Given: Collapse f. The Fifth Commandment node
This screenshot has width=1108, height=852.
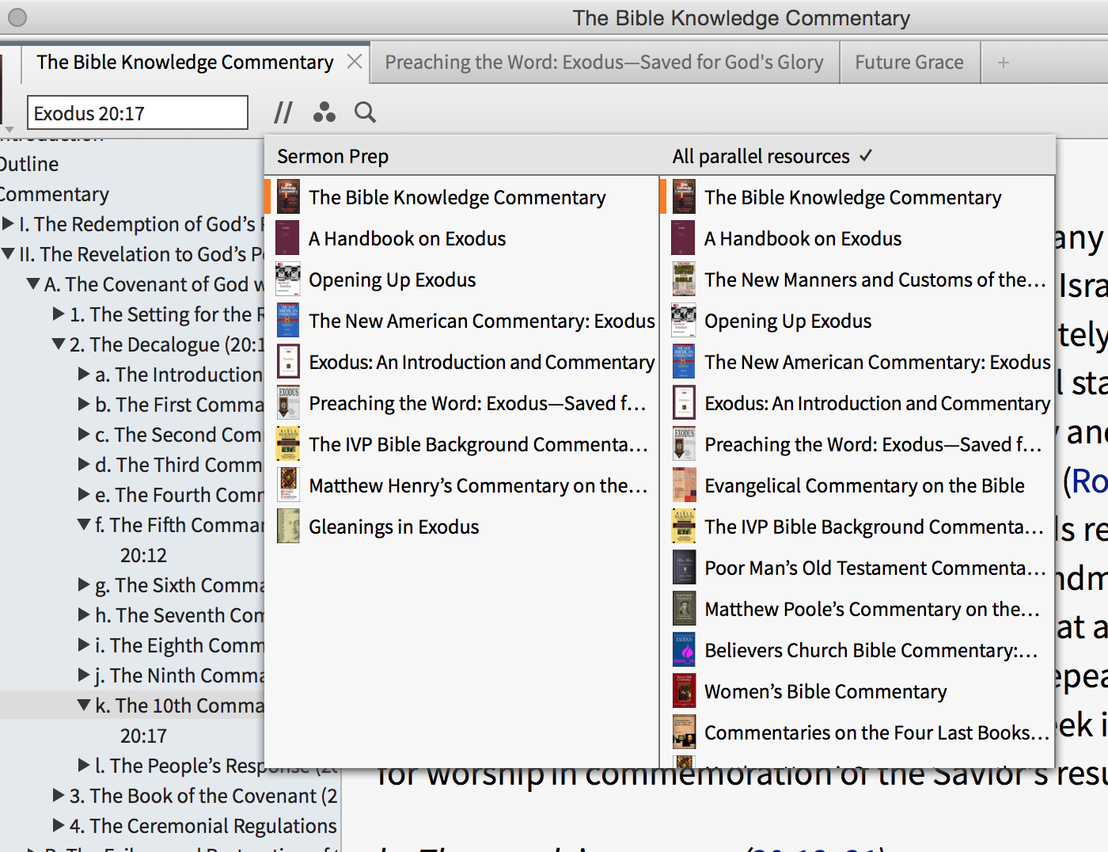Looking at the screenshot, I should click(84, 525).
